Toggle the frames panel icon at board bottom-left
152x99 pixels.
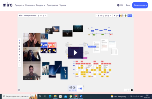[19, 90]
